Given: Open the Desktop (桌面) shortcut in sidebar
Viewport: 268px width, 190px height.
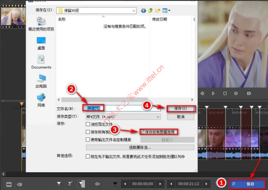Looking at the screenshot, I should click(x=41, y=43).
